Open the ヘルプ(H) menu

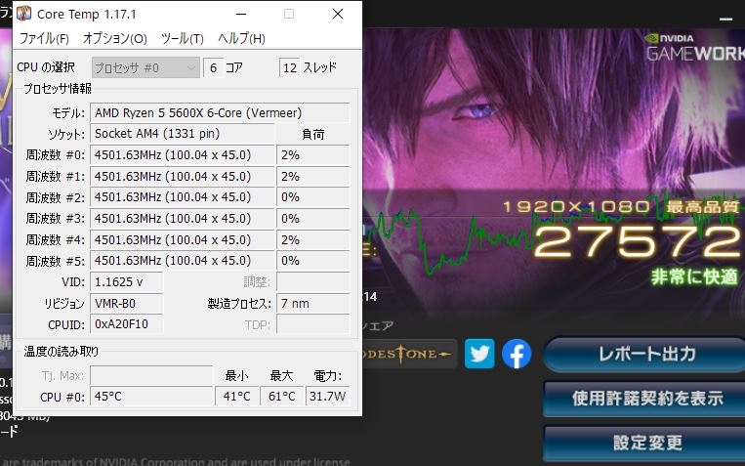click(241, 38)
